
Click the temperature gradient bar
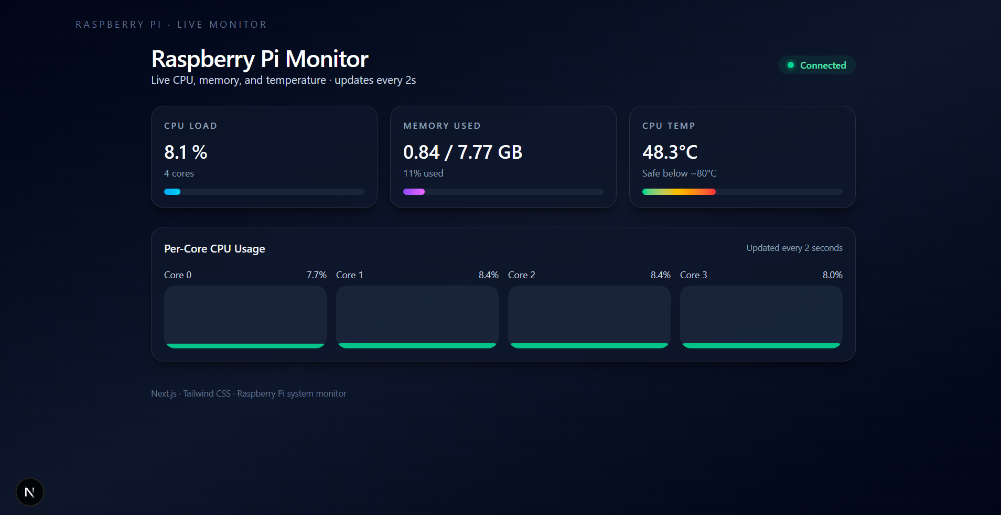pyautogui.click(x=742, y=192)
